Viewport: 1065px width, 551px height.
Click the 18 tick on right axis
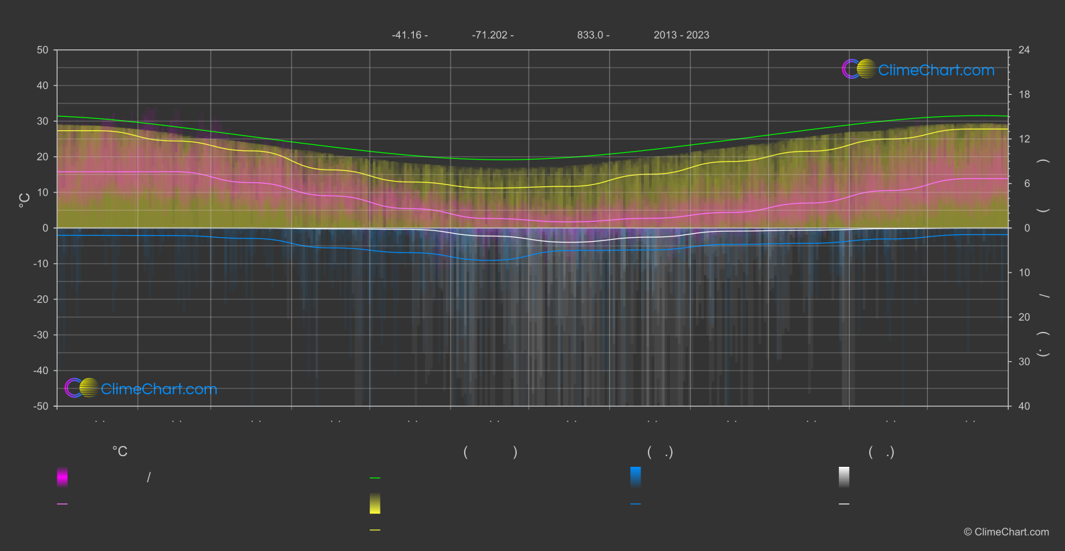click(x=1024, y=95)
